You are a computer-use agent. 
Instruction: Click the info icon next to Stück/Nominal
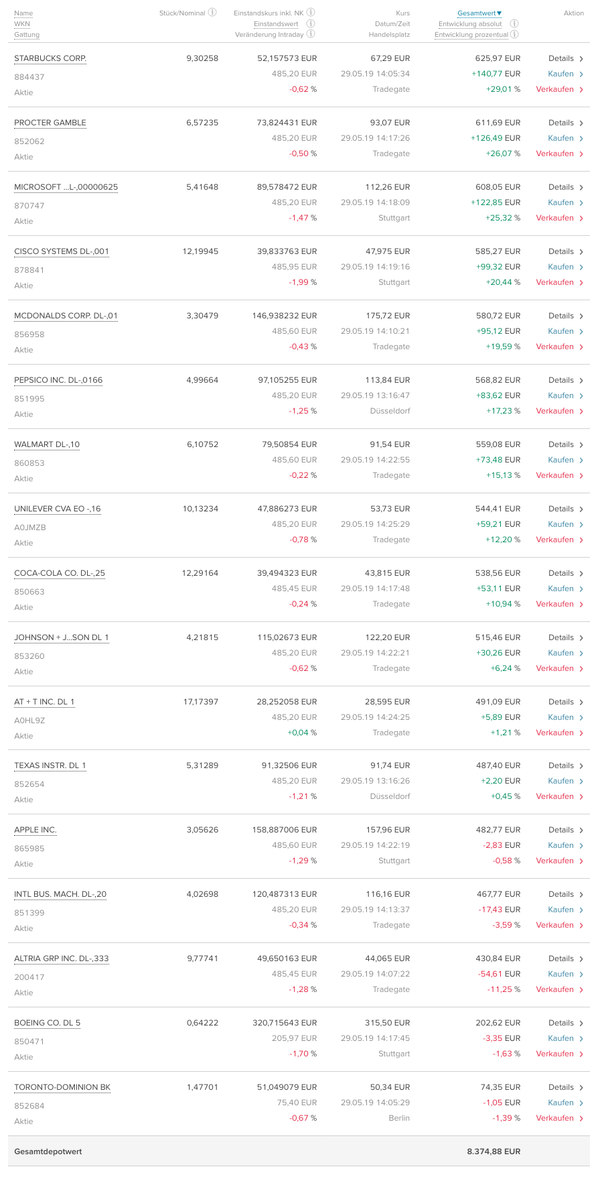pyautogui.click(x=212, y=12)
